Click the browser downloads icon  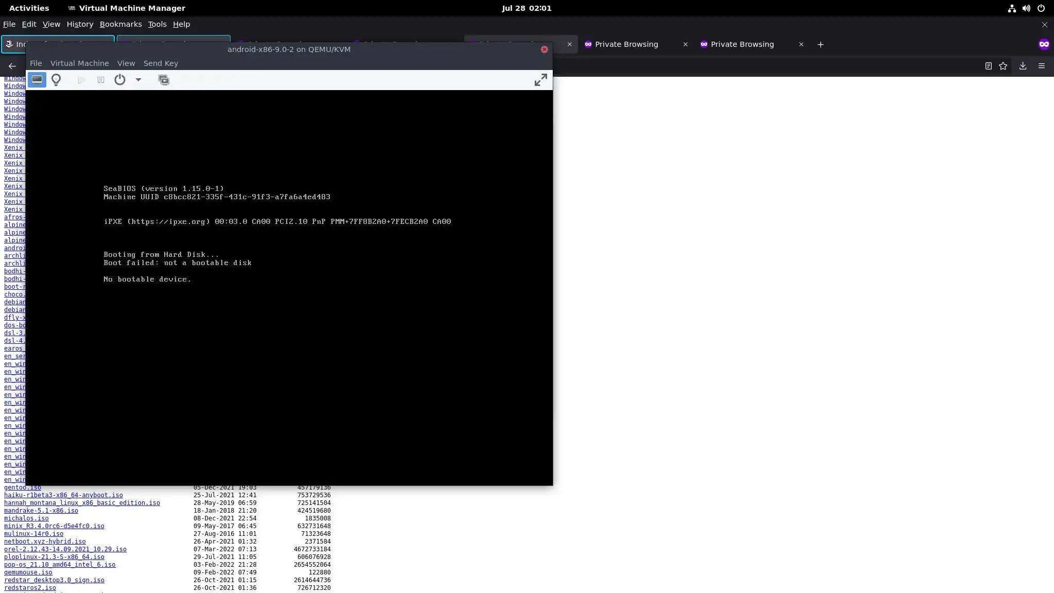tap(1023, 66)
